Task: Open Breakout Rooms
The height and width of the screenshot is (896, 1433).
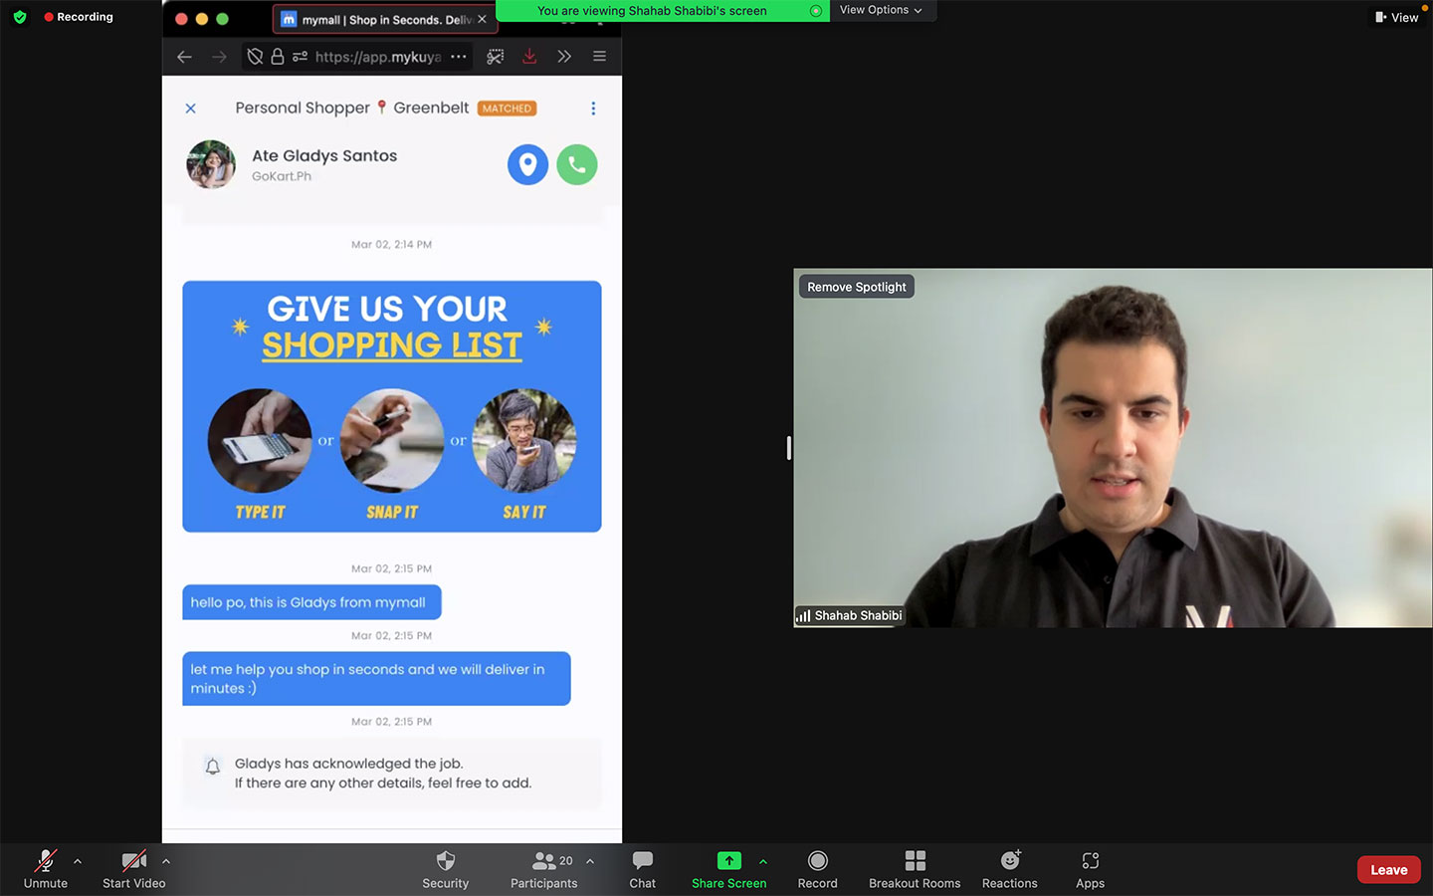Action: tap(914, 869)
